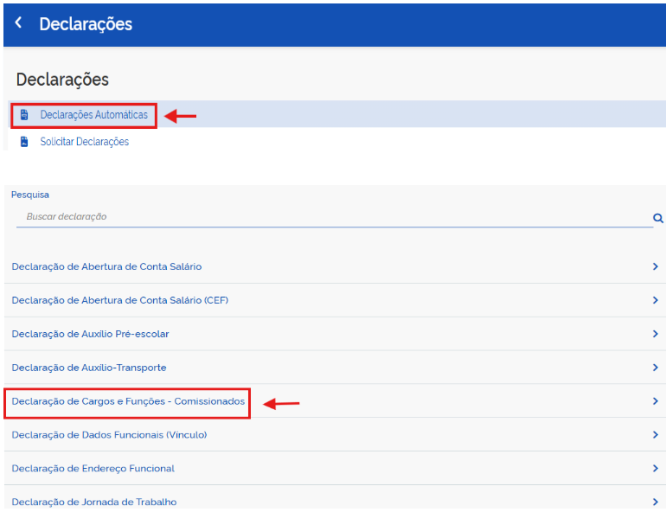Expand chevron for Cargos e Funções row

point(656,401)
